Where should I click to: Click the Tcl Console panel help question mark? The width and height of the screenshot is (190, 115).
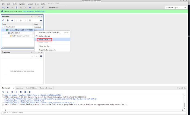click(x=177, y=88)
